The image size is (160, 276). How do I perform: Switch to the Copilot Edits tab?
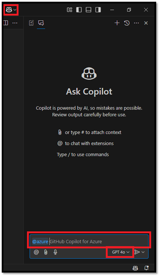pyautogui.click(x=31, y=23)
